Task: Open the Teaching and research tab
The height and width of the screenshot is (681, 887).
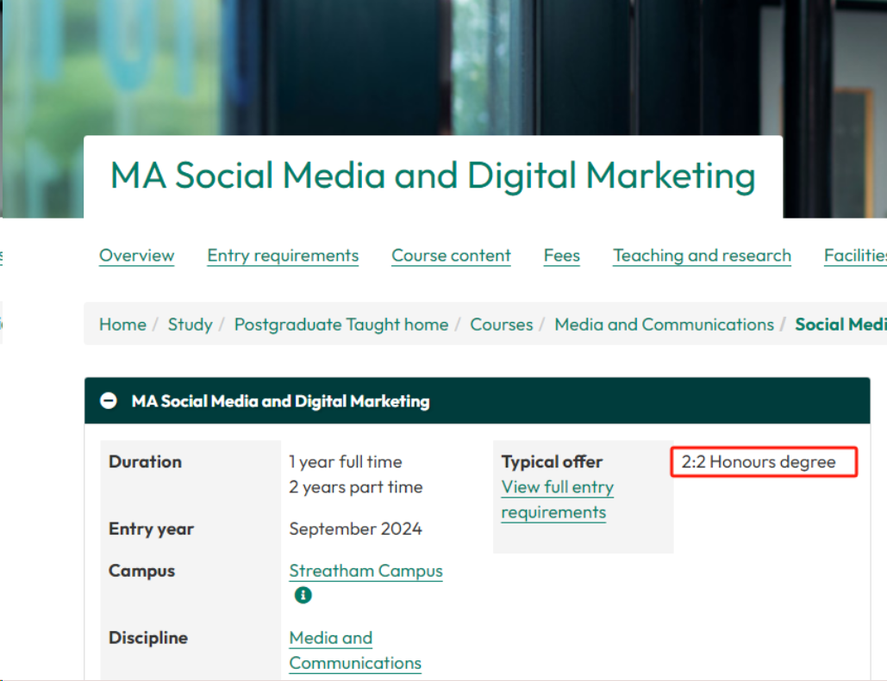Action: pyautogui.click(x=702, y=256)
